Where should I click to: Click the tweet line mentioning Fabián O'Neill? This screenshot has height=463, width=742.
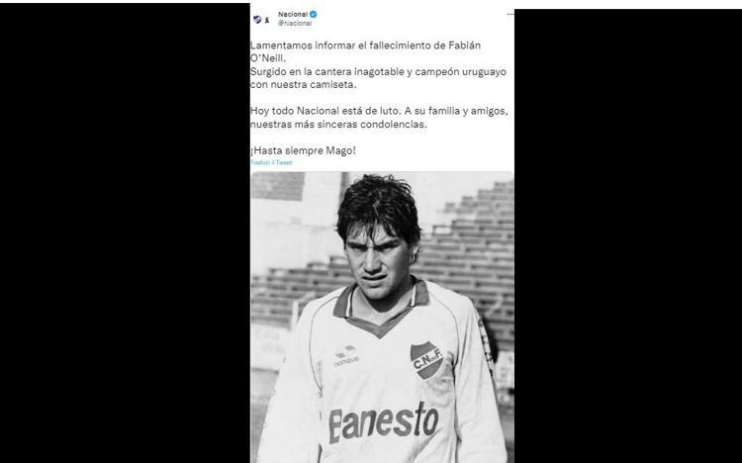[365, 51]
